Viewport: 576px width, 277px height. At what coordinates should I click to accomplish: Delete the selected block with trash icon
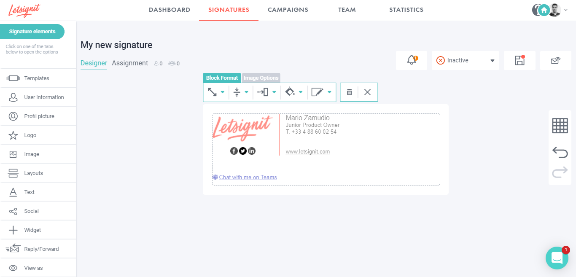[349, 92]
